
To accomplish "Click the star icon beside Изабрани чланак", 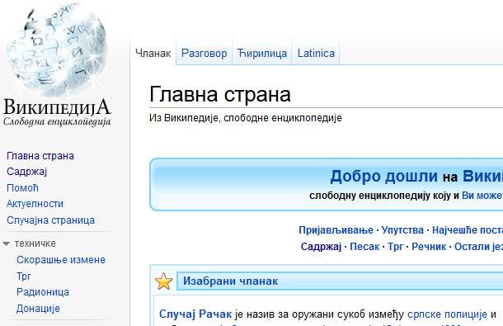I will (x=163, y=281).
